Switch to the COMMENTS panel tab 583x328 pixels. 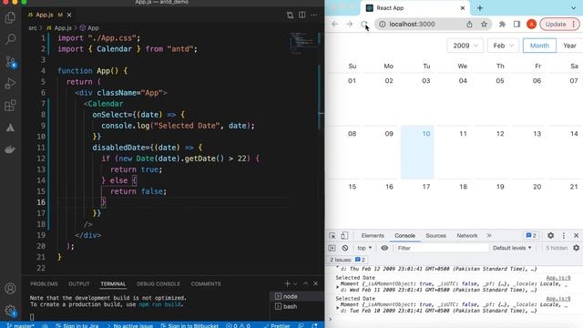click(206, 283)
